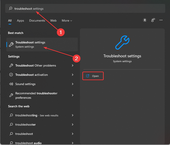Expand arrow for Troubleshoot Other problems
The image size is (170, 145).
click(x=73, y=65)
